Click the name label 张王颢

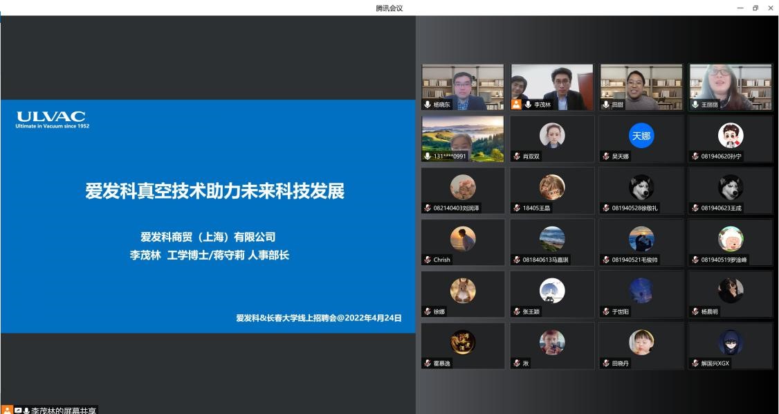click(531, 312)
